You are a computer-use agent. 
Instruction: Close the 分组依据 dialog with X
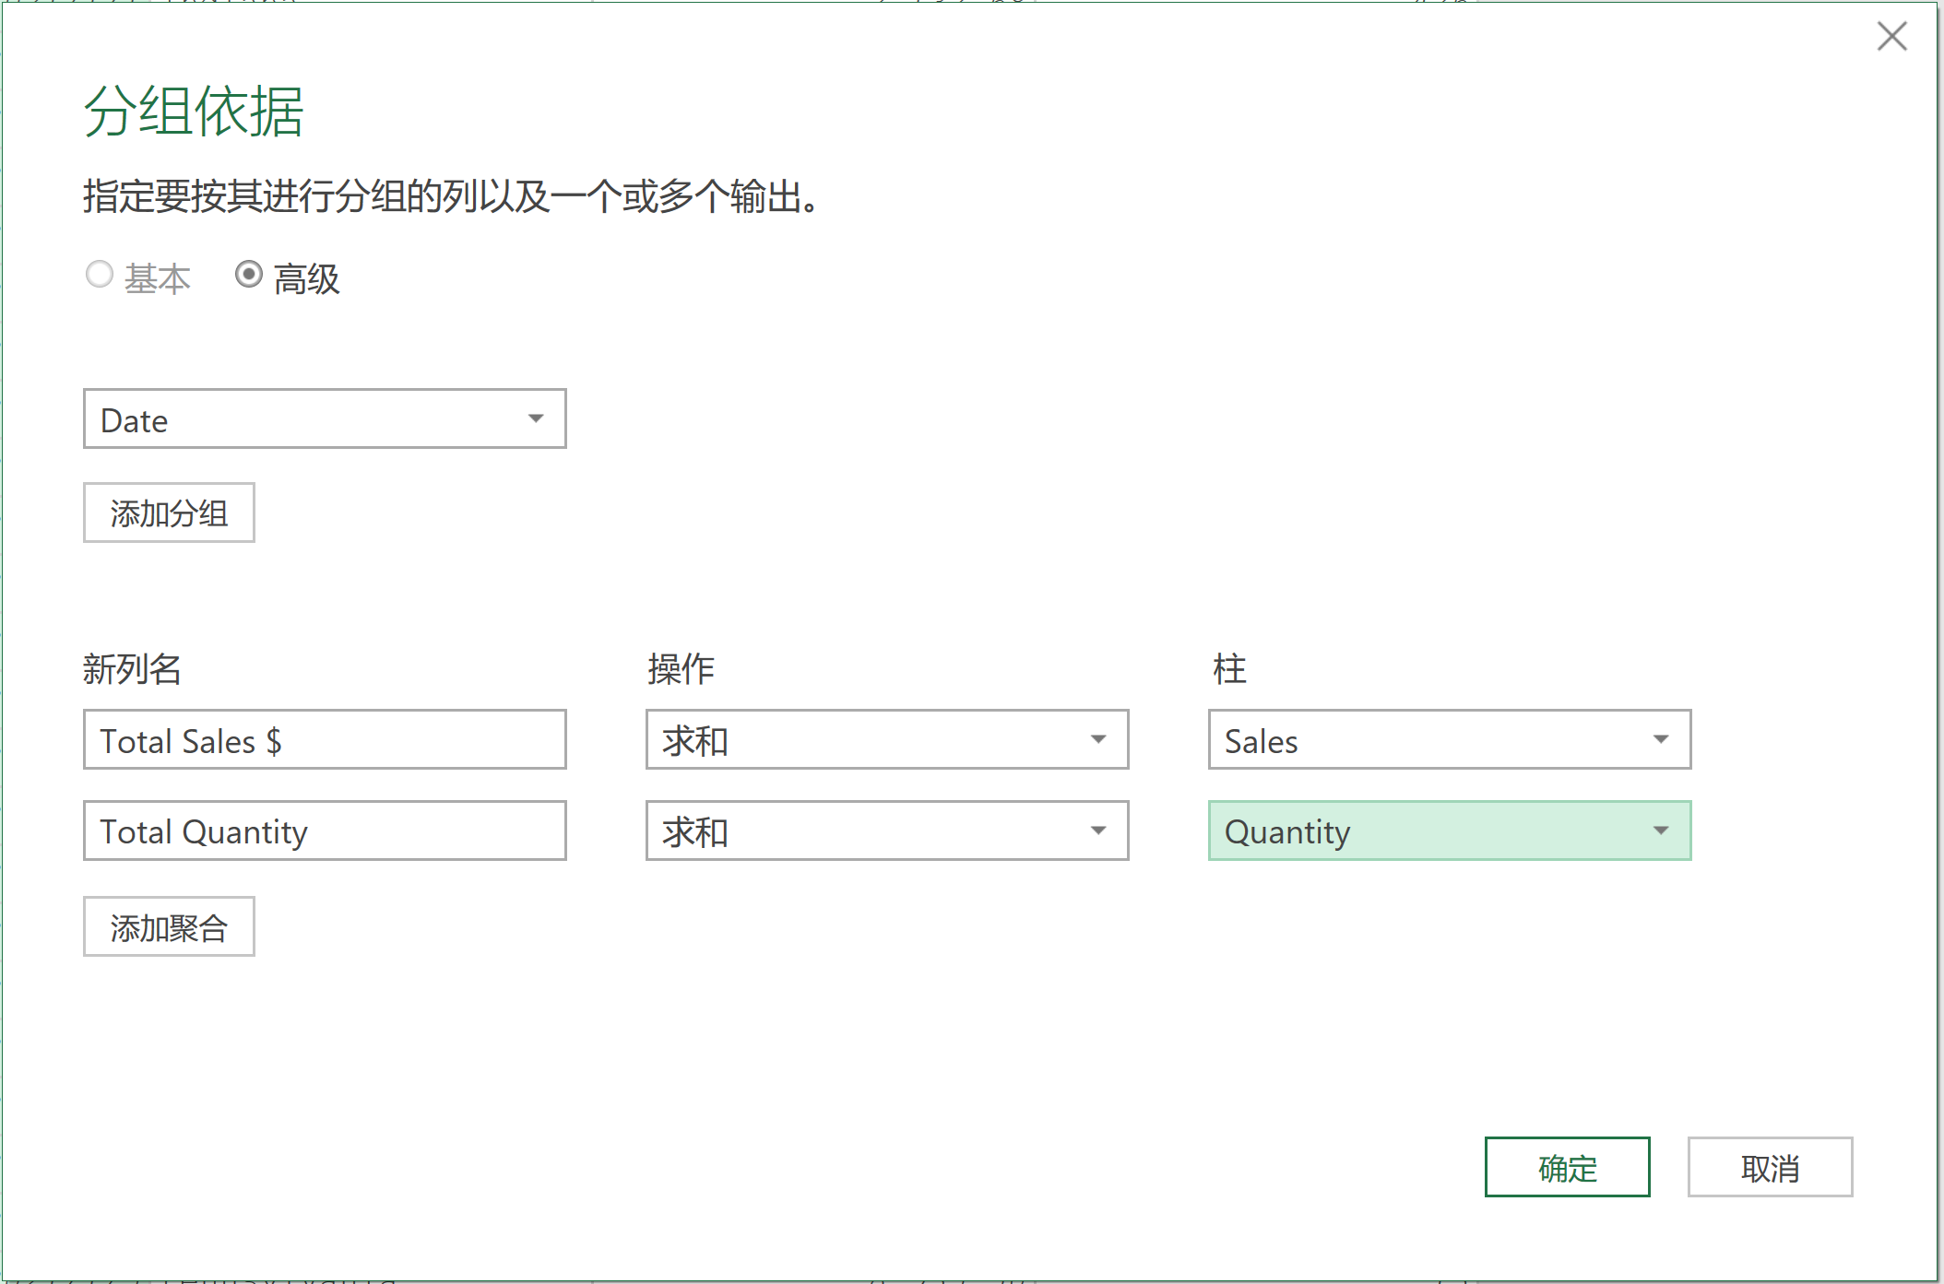coord(1891,37)
